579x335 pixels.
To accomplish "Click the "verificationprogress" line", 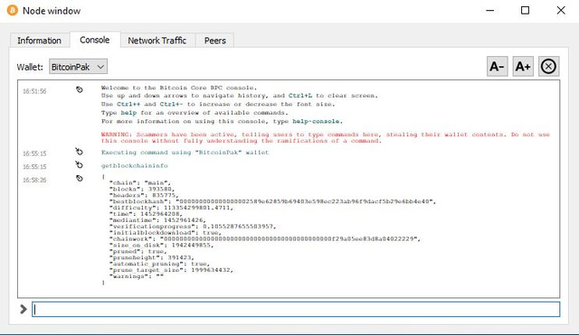I will [193, 227].
